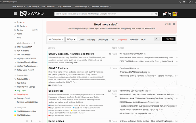The height and width of the screenshot is (123, 196).
Task: Switch to the Unread (6) tab
Action: click(103, 40)
